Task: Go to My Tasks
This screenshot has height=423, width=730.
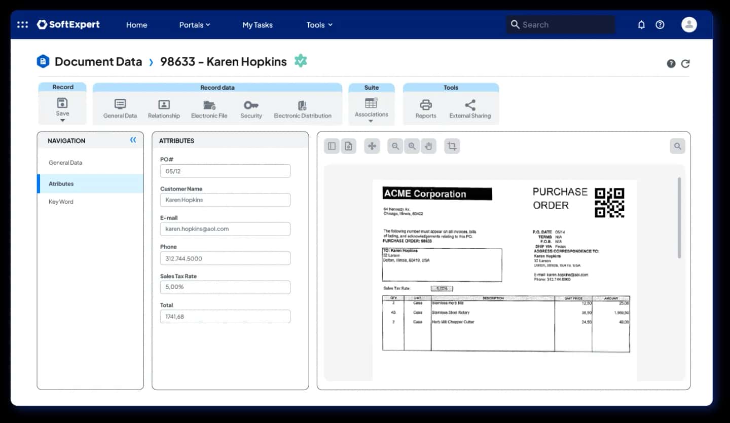Action: coord(258,25)
